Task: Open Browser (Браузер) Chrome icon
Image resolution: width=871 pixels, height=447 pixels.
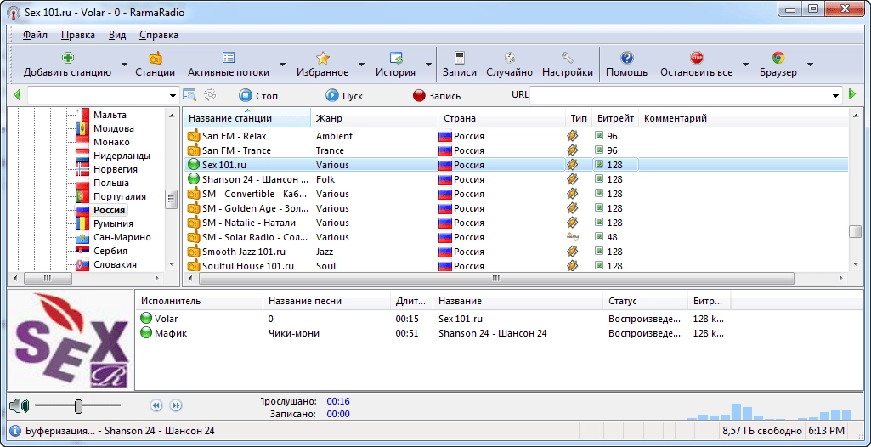Action: click(778, 58)
